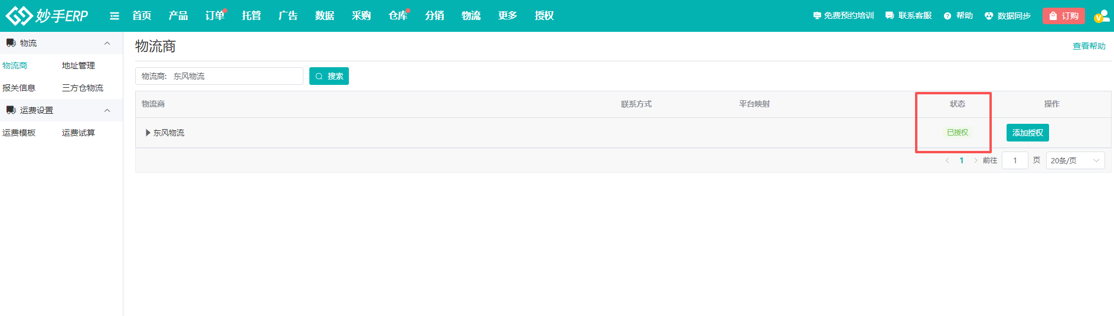This screenshot has width=1114, height=316.
Task: Open the 更多 menu
Action: click(x=508, y=15)
